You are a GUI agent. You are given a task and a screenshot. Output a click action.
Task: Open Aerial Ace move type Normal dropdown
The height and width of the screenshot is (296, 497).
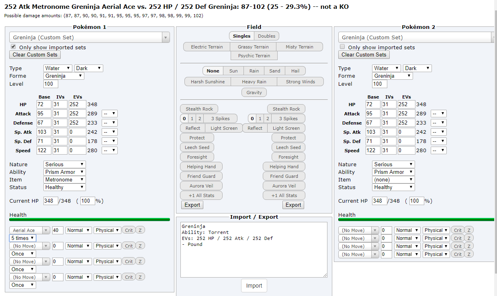78,230
